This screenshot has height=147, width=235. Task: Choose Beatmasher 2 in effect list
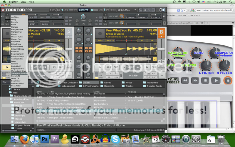point(17,54)
